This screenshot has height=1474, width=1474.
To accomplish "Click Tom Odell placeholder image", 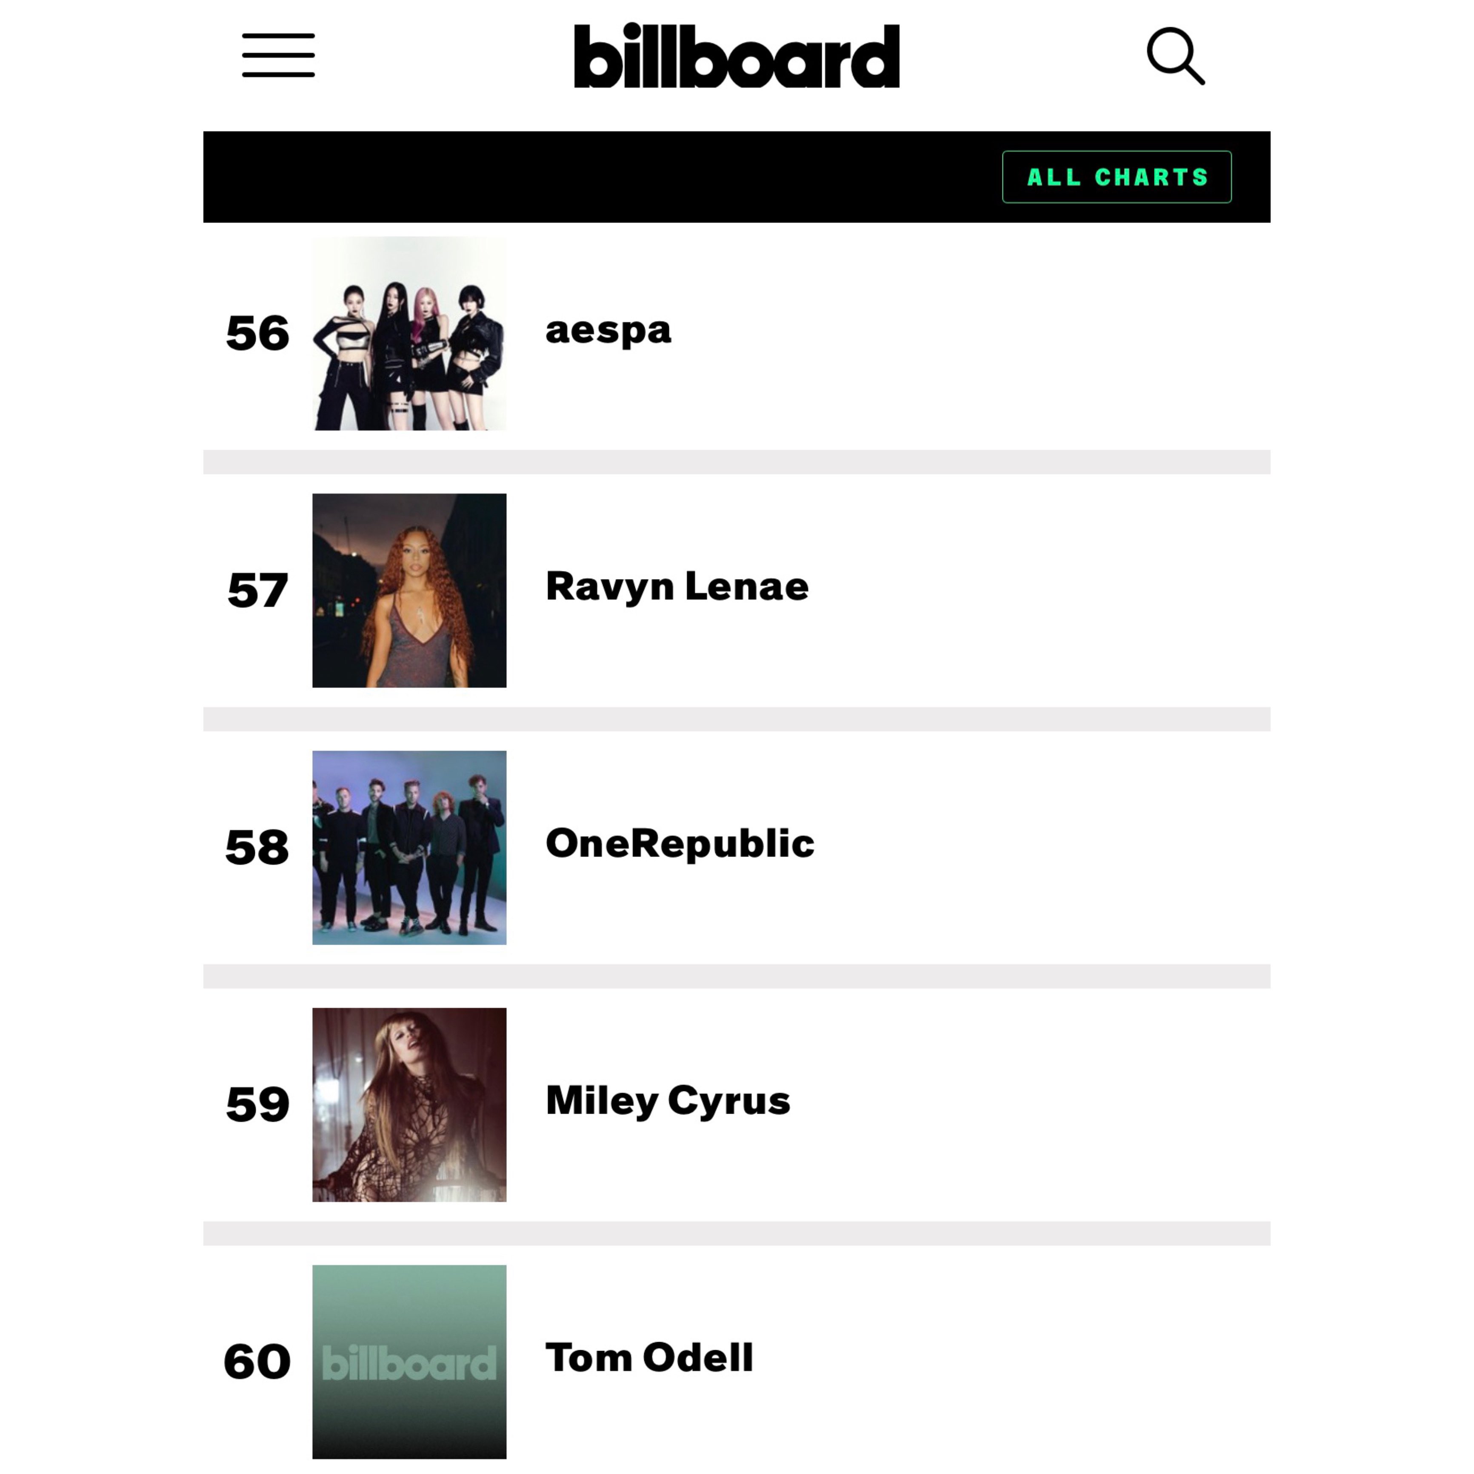I will click(x=409, y=1361).
